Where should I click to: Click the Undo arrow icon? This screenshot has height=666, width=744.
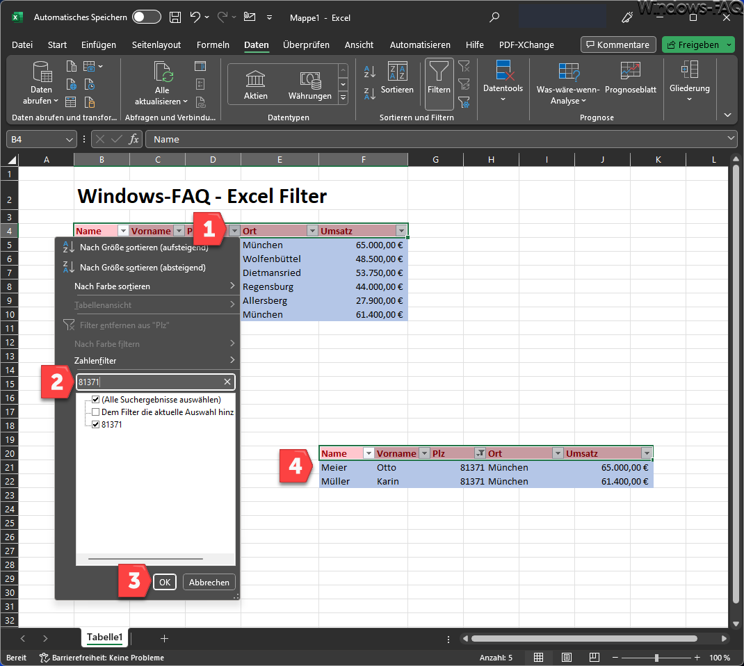click(195, 17)
